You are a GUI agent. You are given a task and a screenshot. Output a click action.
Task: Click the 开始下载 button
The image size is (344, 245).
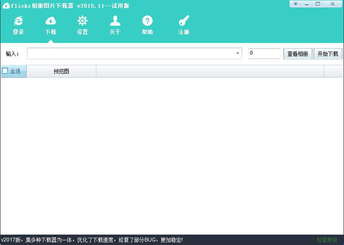point(328,54)
